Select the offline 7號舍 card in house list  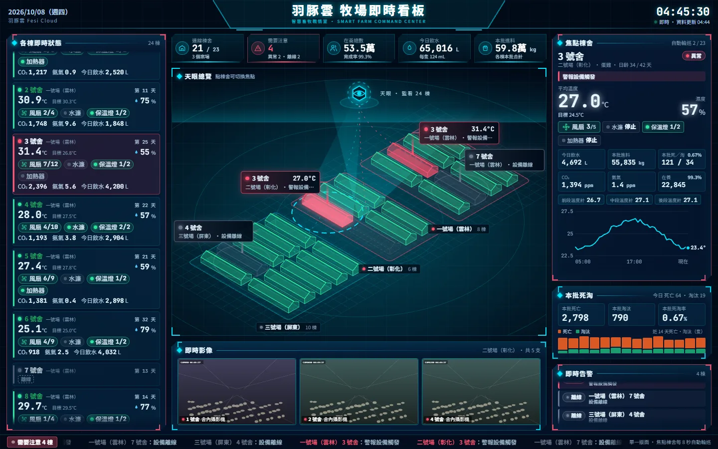(86, 374)
